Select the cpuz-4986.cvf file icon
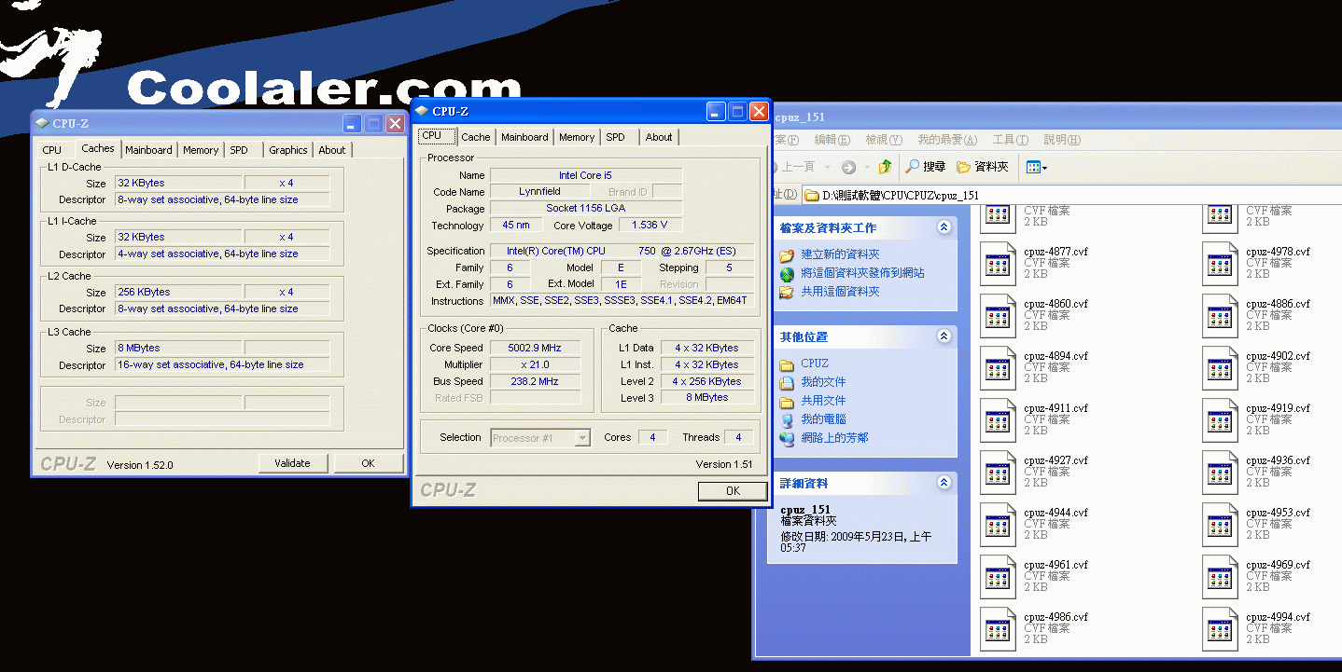This screenshot has width=1342, height=672. tap(998, 629)
